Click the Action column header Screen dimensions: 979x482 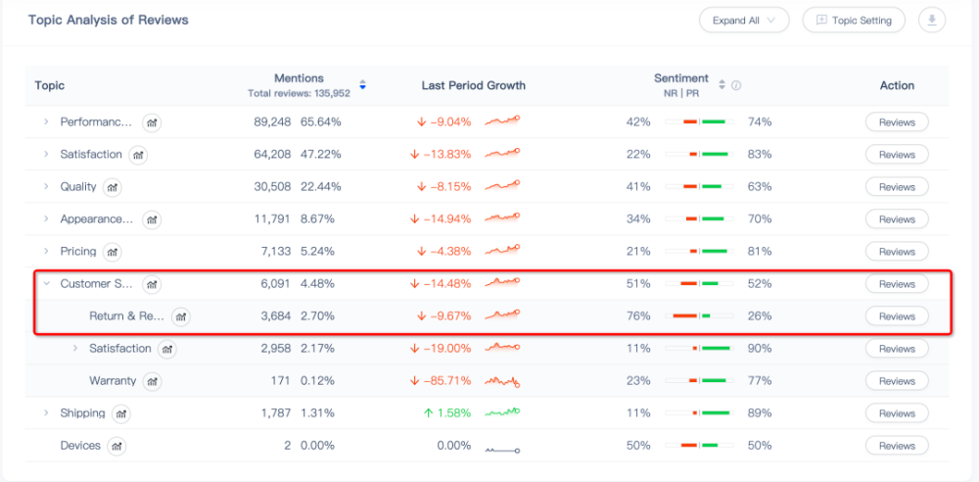pyautogui.click(x=897, y=85)
